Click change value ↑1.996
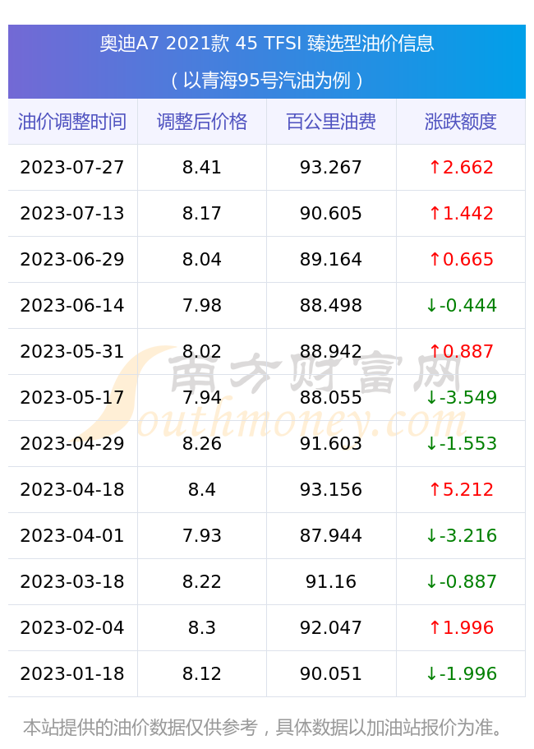Image resolution: width=534 pixels, height=749 pixels. pyautogui.click(x=461, y=627)
